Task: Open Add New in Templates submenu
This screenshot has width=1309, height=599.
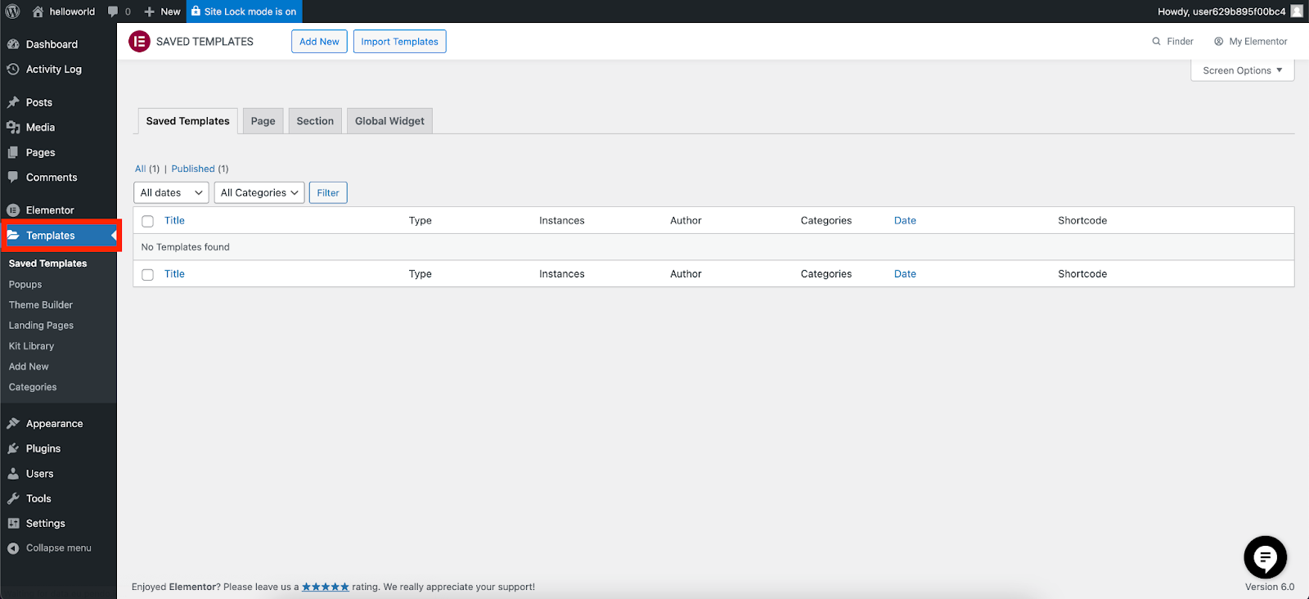Action: pos(29,367)
